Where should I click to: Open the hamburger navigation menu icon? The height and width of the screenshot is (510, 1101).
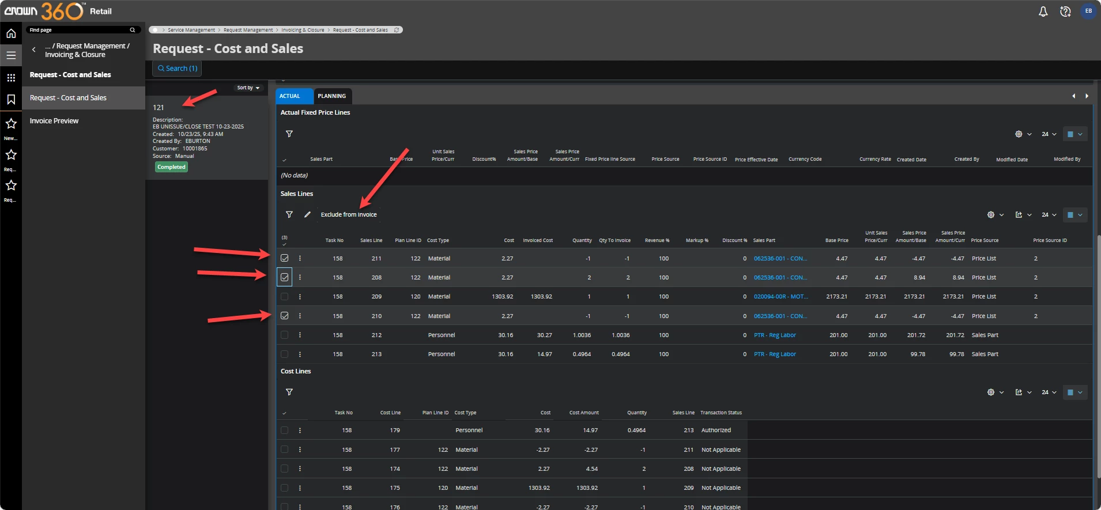11,55
